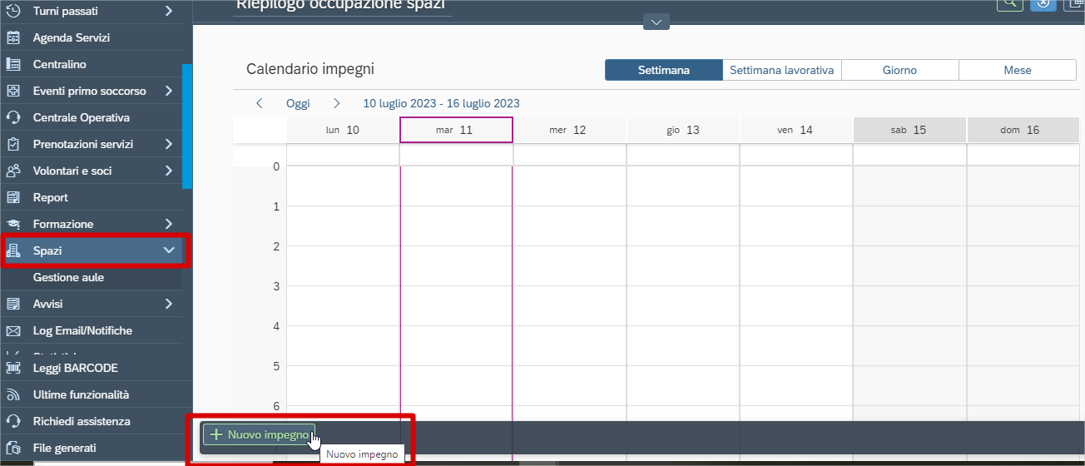Open Centrale Operativa headset icon
Screen dimensions: 1085x466
(13, 117)
